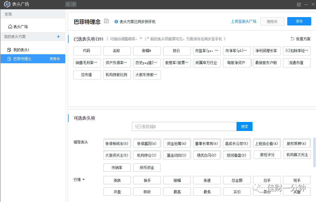Select the 股息率 header item
Screen dimensions: 316x202
click(177, 63)
